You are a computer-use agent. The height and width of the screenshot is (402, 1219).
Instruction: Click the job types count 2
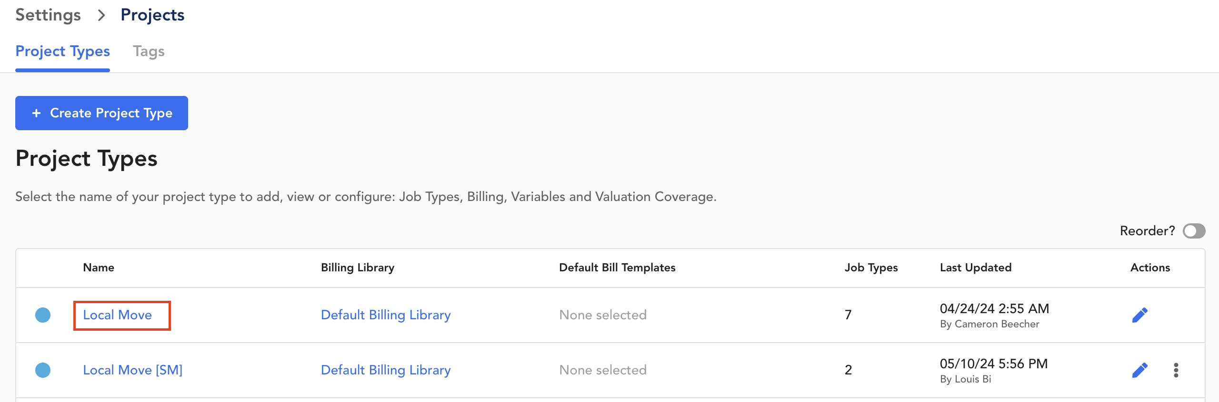848,370
